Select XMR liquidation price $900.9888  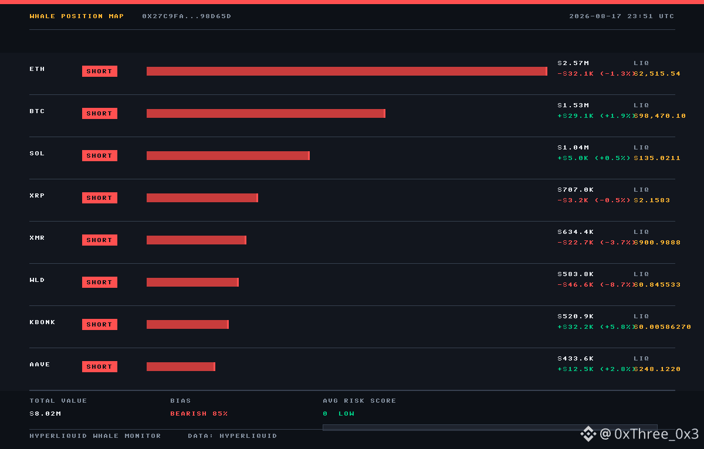[x=657, y=243]
